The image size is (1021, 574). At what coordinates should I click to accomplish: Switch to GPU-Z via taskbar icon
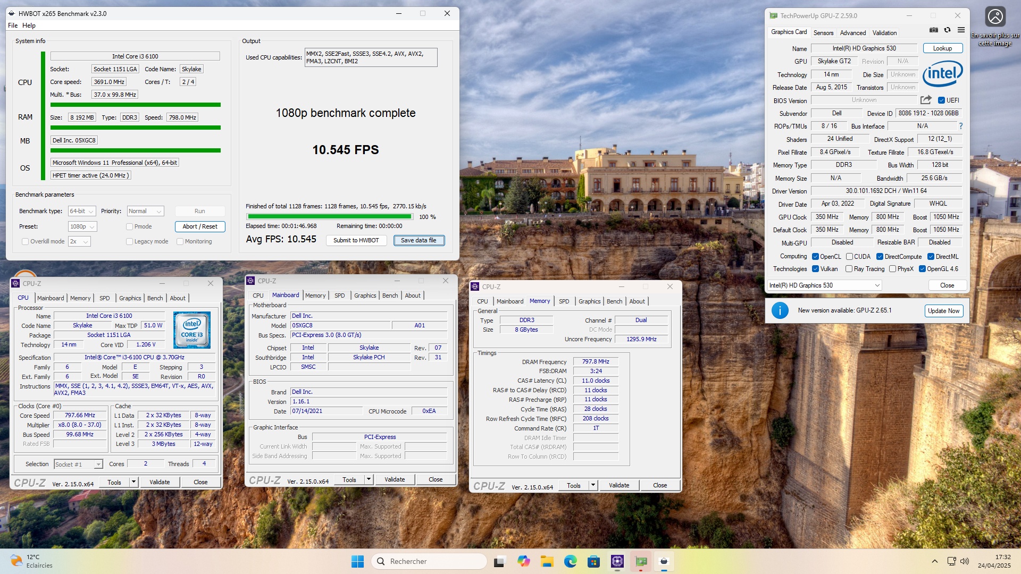[x=641, y=561]
